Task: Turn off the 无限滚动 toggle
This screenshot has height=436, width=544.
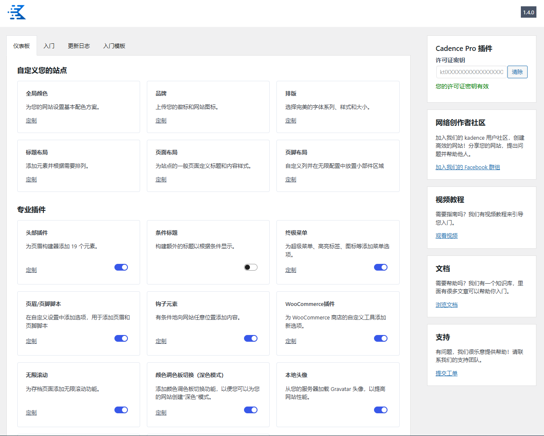Action: [x=121, y=410]
